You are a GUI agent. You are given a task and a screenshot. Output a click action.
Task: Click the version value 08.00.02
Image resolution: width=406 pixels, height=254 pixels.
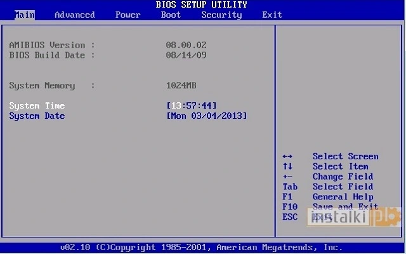click(x=186, y=45)
